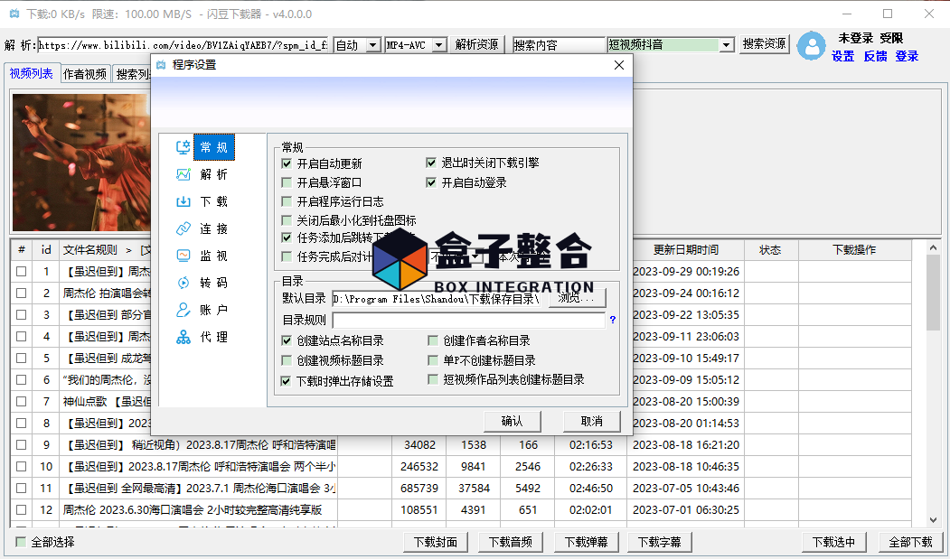Click the 状态 column header
The width and height of the screenshot is (950, 559).
coord(770,249)
